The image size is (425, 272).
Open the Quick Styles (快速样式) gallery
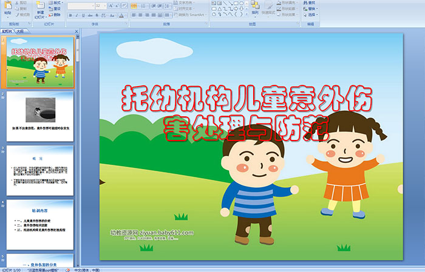268,10
